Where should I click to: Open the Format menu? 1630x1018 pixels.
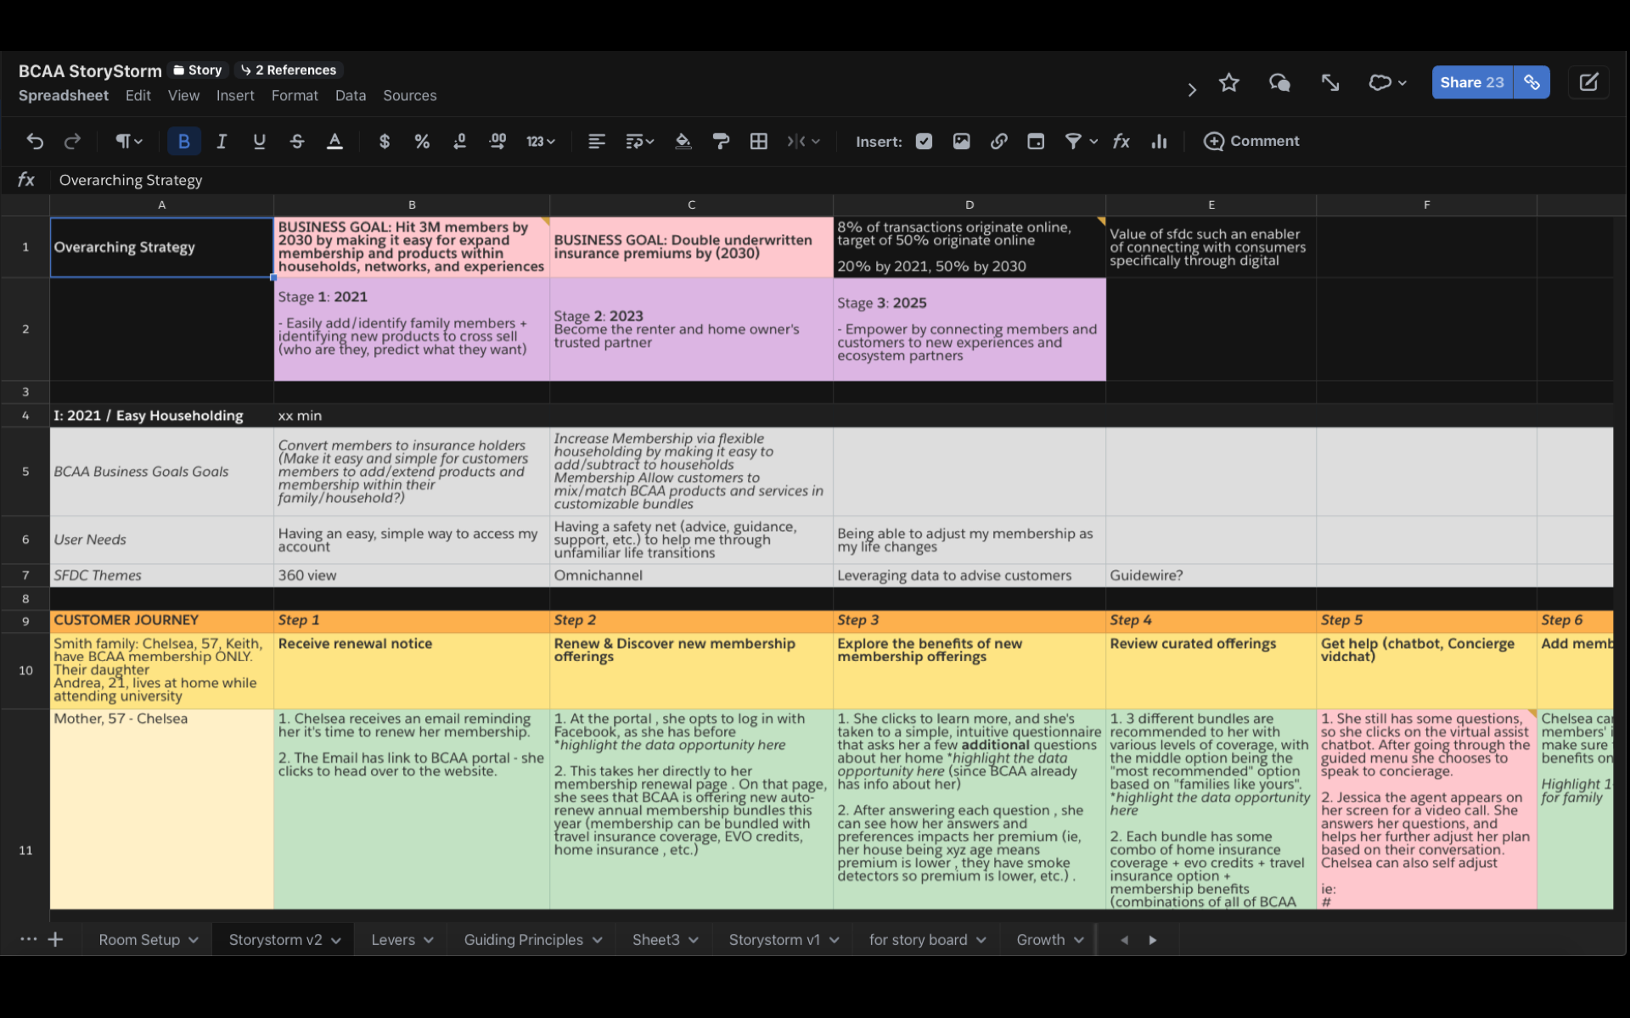tap(295, 96)
